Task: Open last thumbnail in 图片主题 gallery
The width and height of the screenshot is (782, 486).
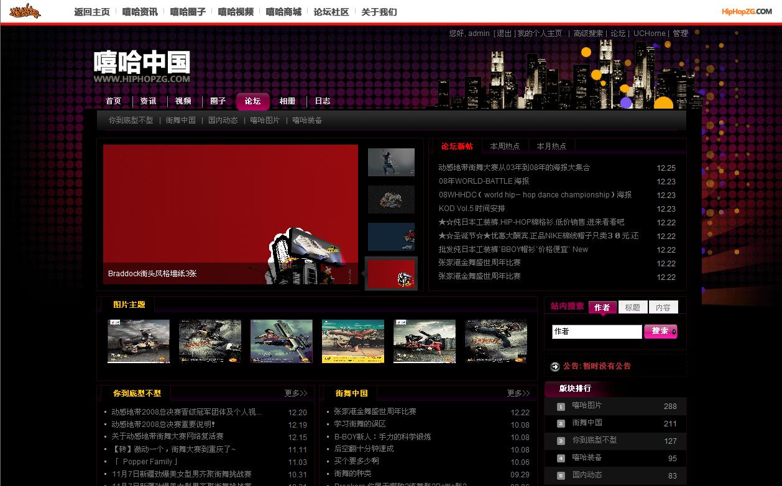Action: 496,341
